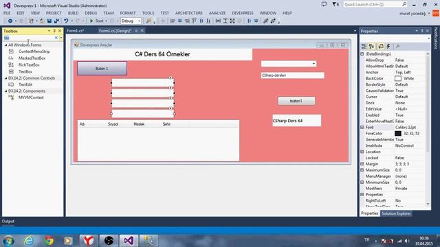This screenshot has height=247, width=440.
Task: Click the Navigate Backward toolbar icon
Action: [10, 21]
